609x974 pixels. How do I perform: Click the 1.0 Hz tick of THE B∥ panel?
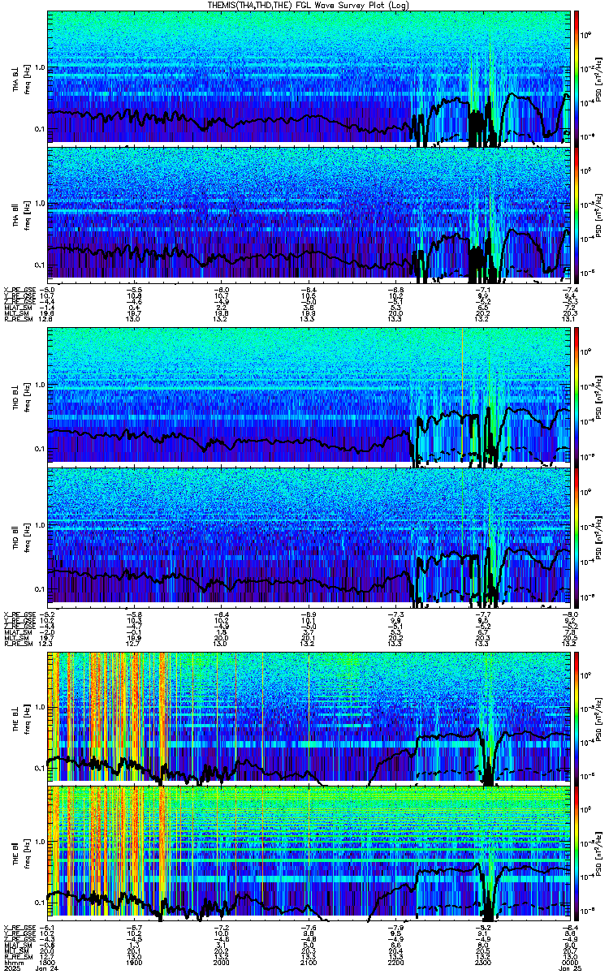[39, 843]
